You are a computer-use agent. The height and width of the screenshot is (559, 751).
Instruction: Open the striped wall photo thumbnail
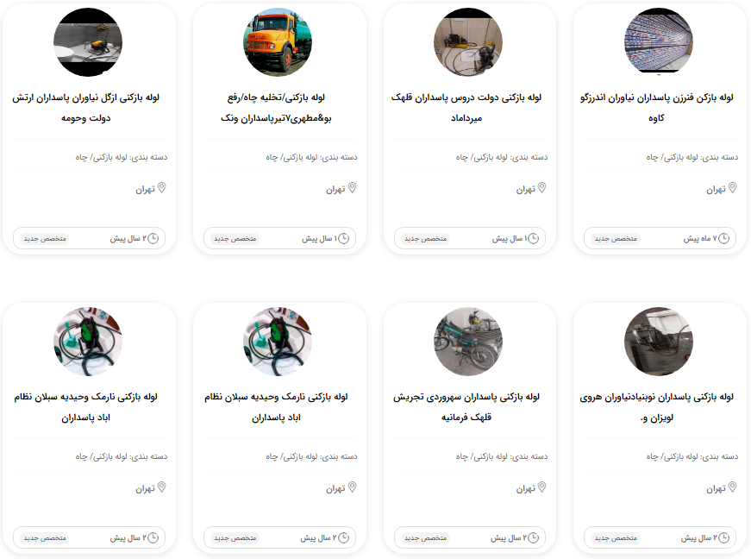coord(659,42)
